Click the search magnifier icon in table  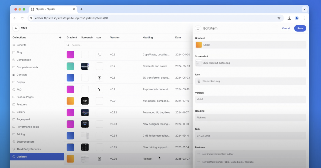click(68, 45)
